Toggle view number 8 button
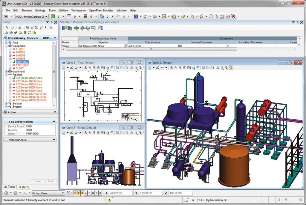The height and width of the screenshot is (205, 306). (x=100, y=193)
